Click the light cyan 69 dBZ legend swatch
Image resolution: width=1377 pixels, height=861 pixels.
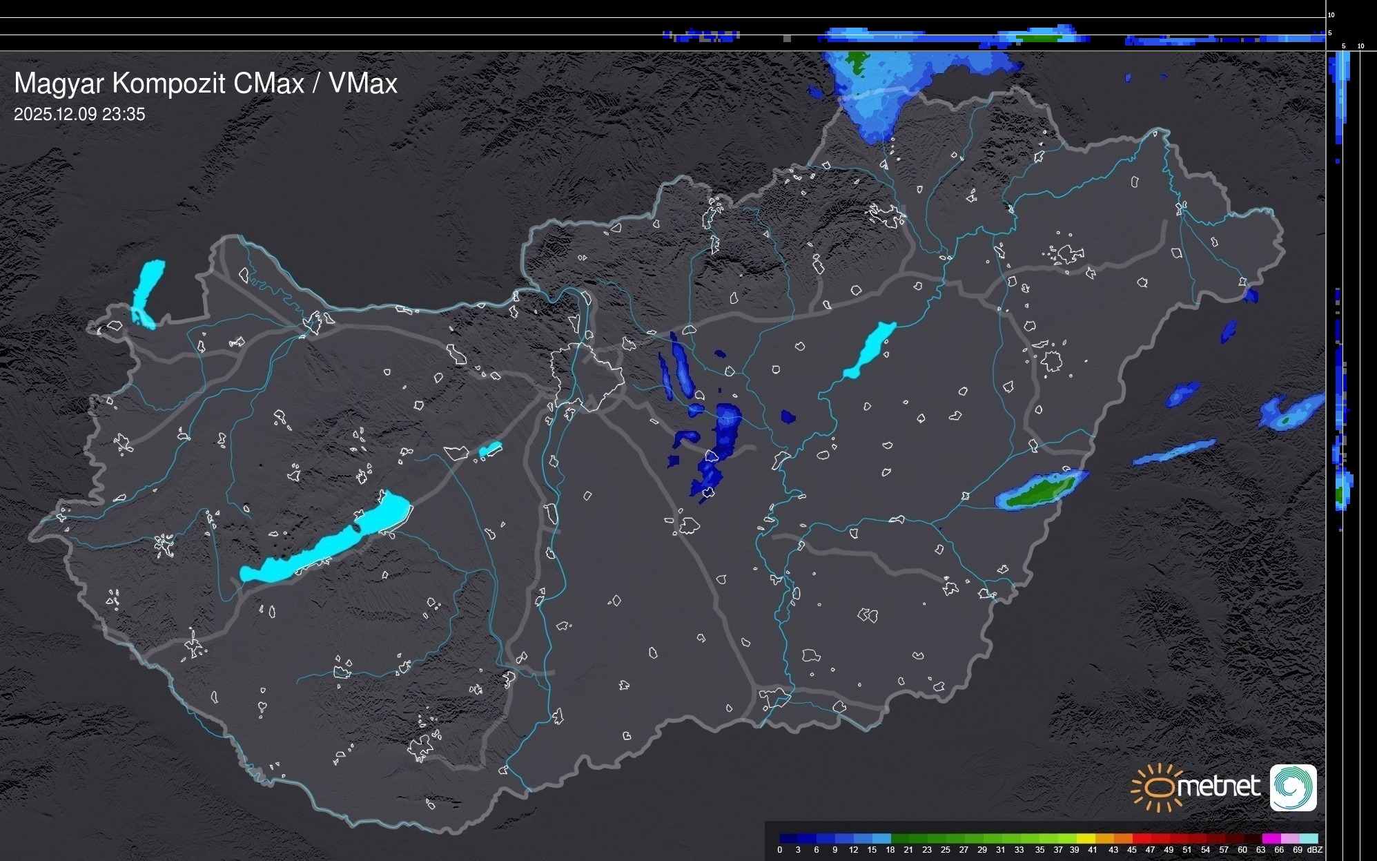pos(1308,838)
